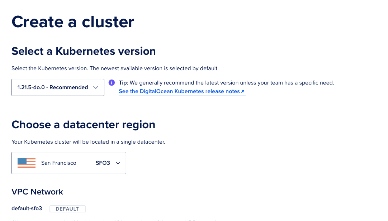388x221 pixels.
Task: Open the DigitalOcean Kubernetes release notes
Action: (179, 91)
